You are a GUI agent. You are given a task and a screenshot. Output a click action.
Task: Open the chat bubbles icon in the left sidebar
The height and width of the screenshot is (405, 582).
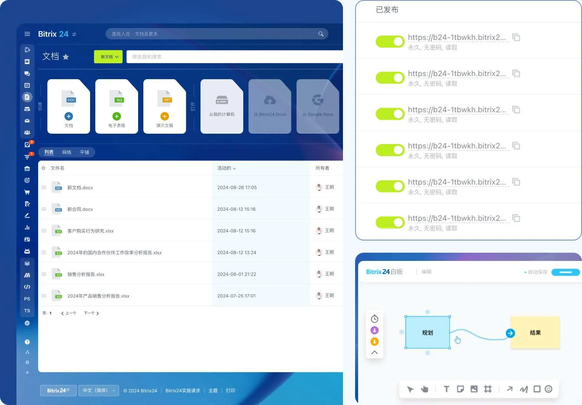tap(27, 74)
